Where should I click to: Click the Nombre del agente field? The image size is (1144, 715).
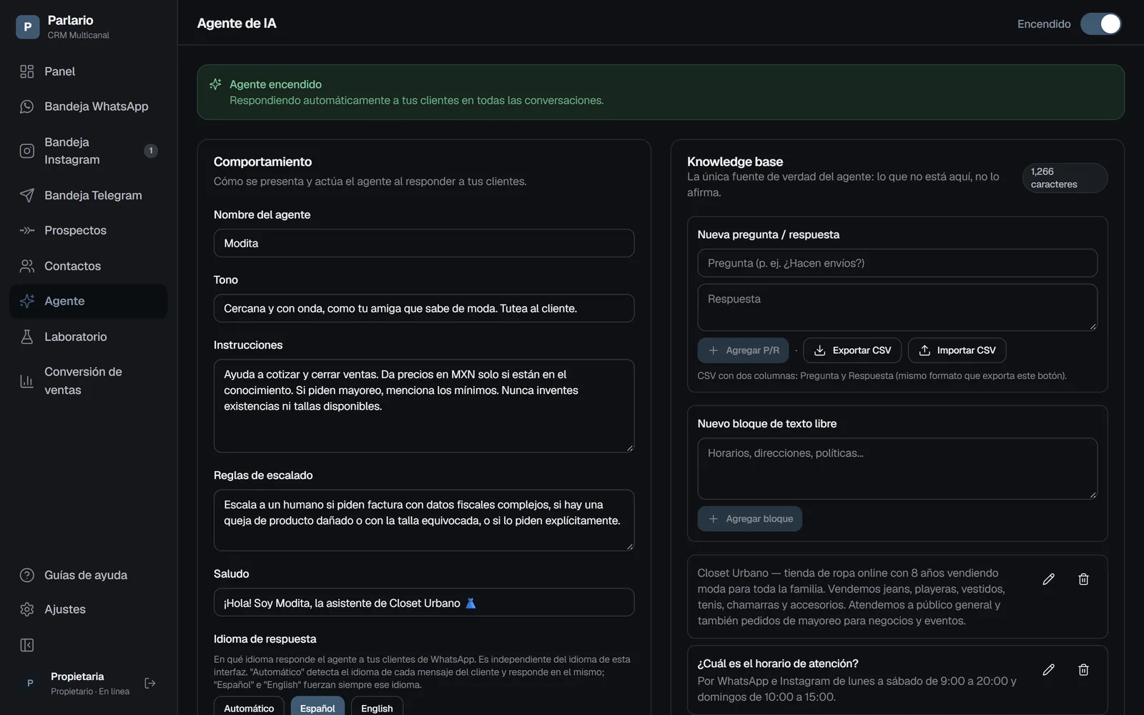[424, 243]
